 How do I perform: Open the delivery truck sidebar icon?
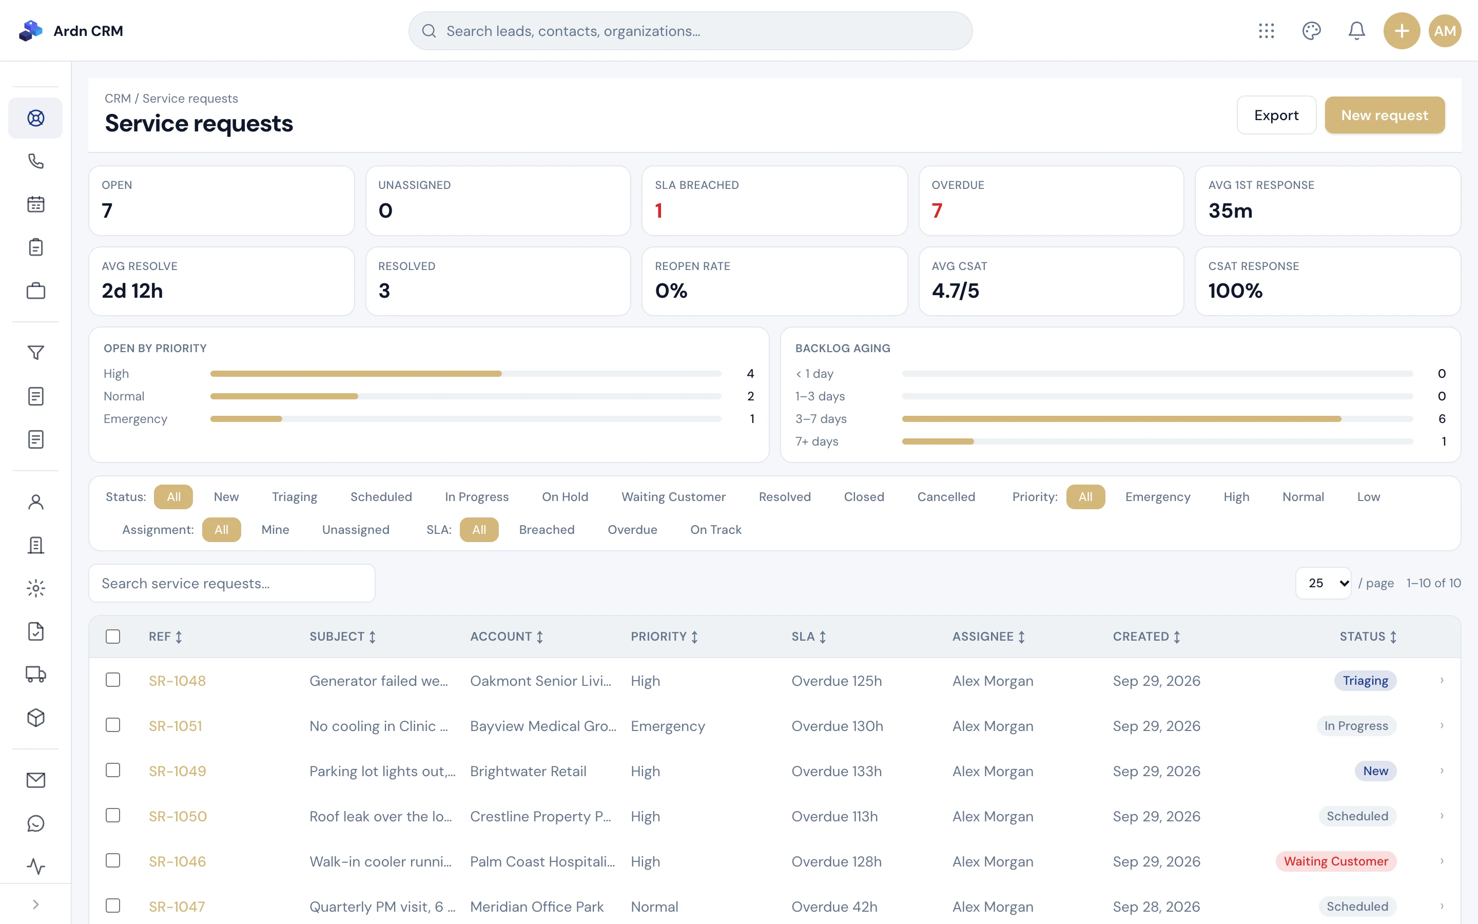coord(35,675)
